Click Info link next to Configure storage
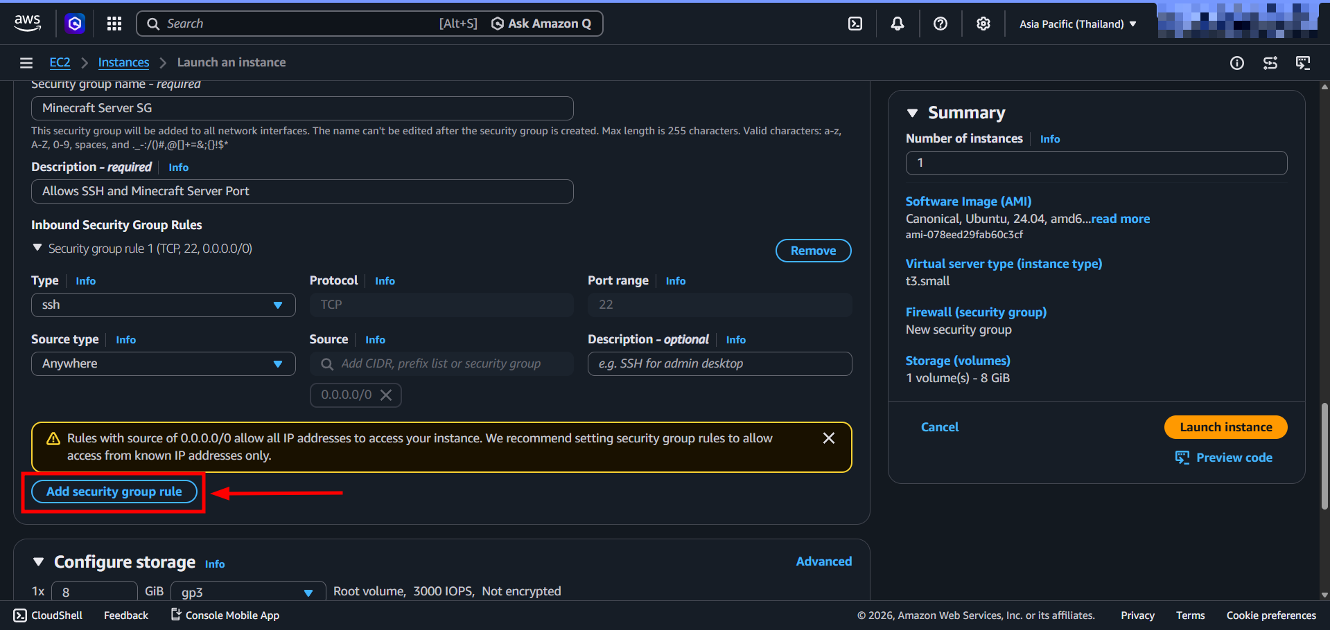This screenshot has width=1330, height=630. (215, 564)
